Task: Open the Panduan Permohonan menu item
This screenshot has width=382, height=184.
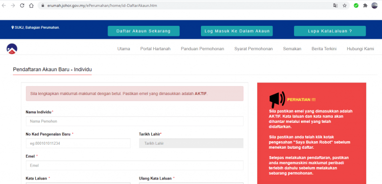Action: [202, 49]
